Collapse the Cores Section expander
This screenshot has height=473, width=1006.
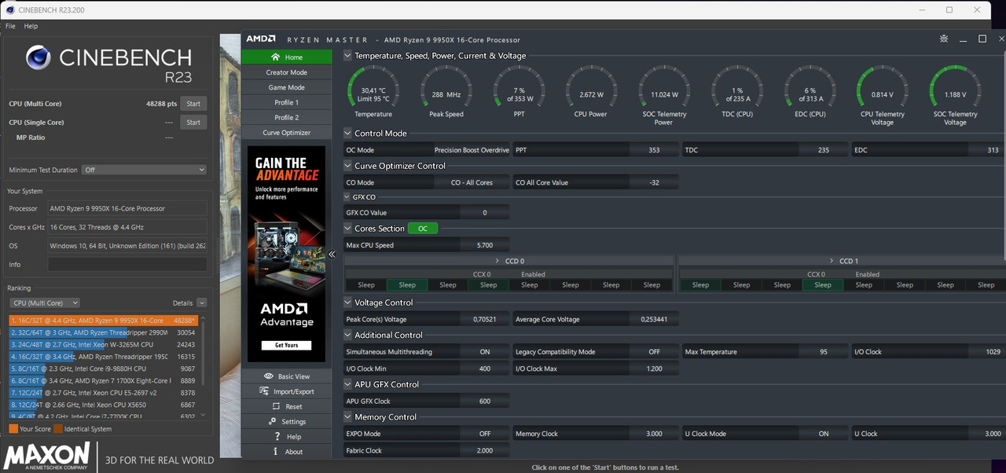click(347, 229)
